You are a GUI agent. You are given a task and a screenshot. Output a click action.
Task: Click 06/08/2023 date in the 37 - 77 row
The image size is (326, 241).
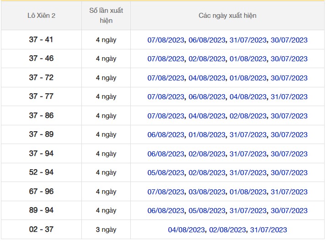pyautogui.click(x=207, y=97)
